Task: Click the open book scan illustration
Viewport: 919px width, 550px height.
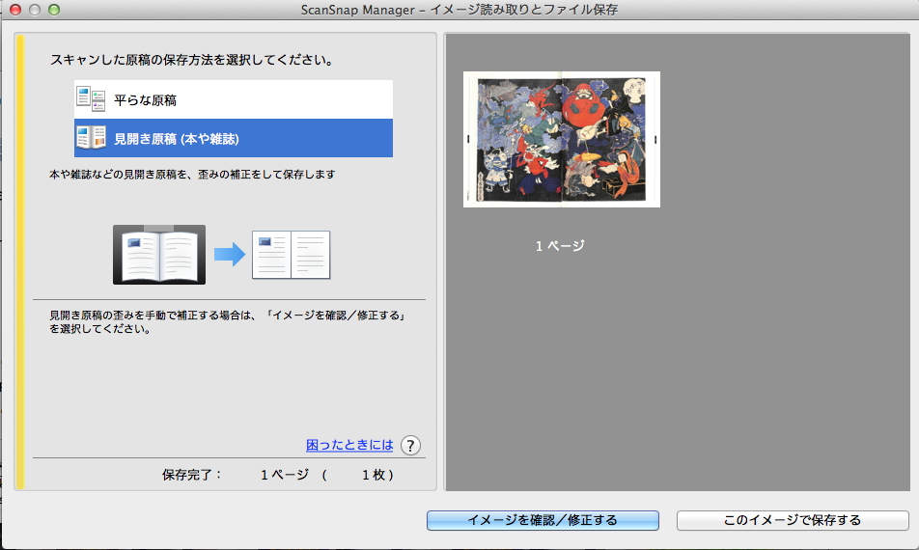Action: coord(159,255)
